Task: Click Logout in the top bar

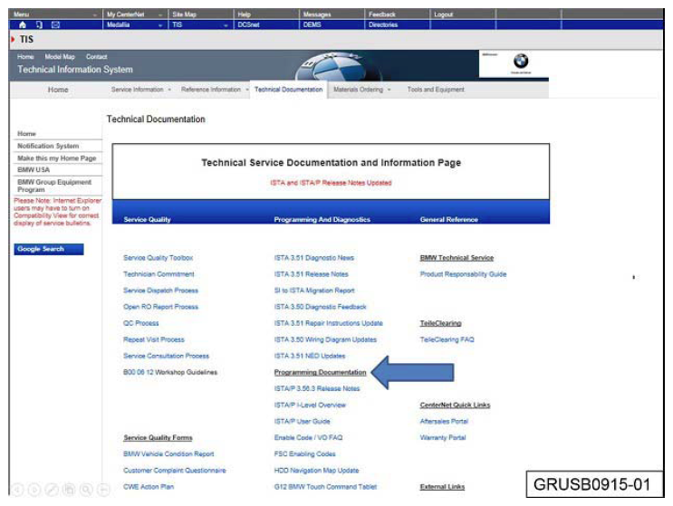Action: [443, 14]
